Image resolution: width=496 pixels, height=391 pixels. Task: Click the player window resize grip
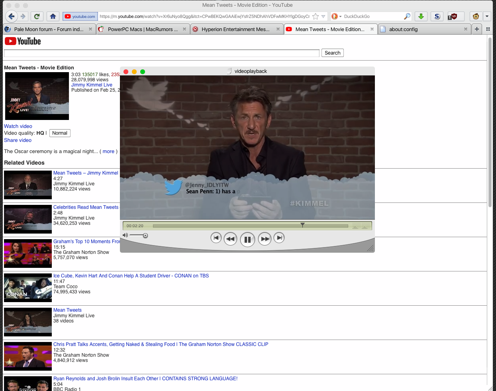pyautogui.click(x=371, y=248)
